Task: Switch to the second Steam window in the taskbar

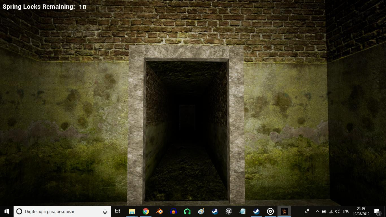Action: coord(256,211)
